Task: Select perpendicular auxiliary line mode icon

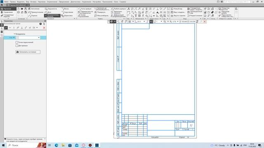Action: coord(22,28)
